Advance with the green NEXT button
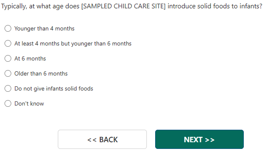Screen dimensions: 265x161 199,139
